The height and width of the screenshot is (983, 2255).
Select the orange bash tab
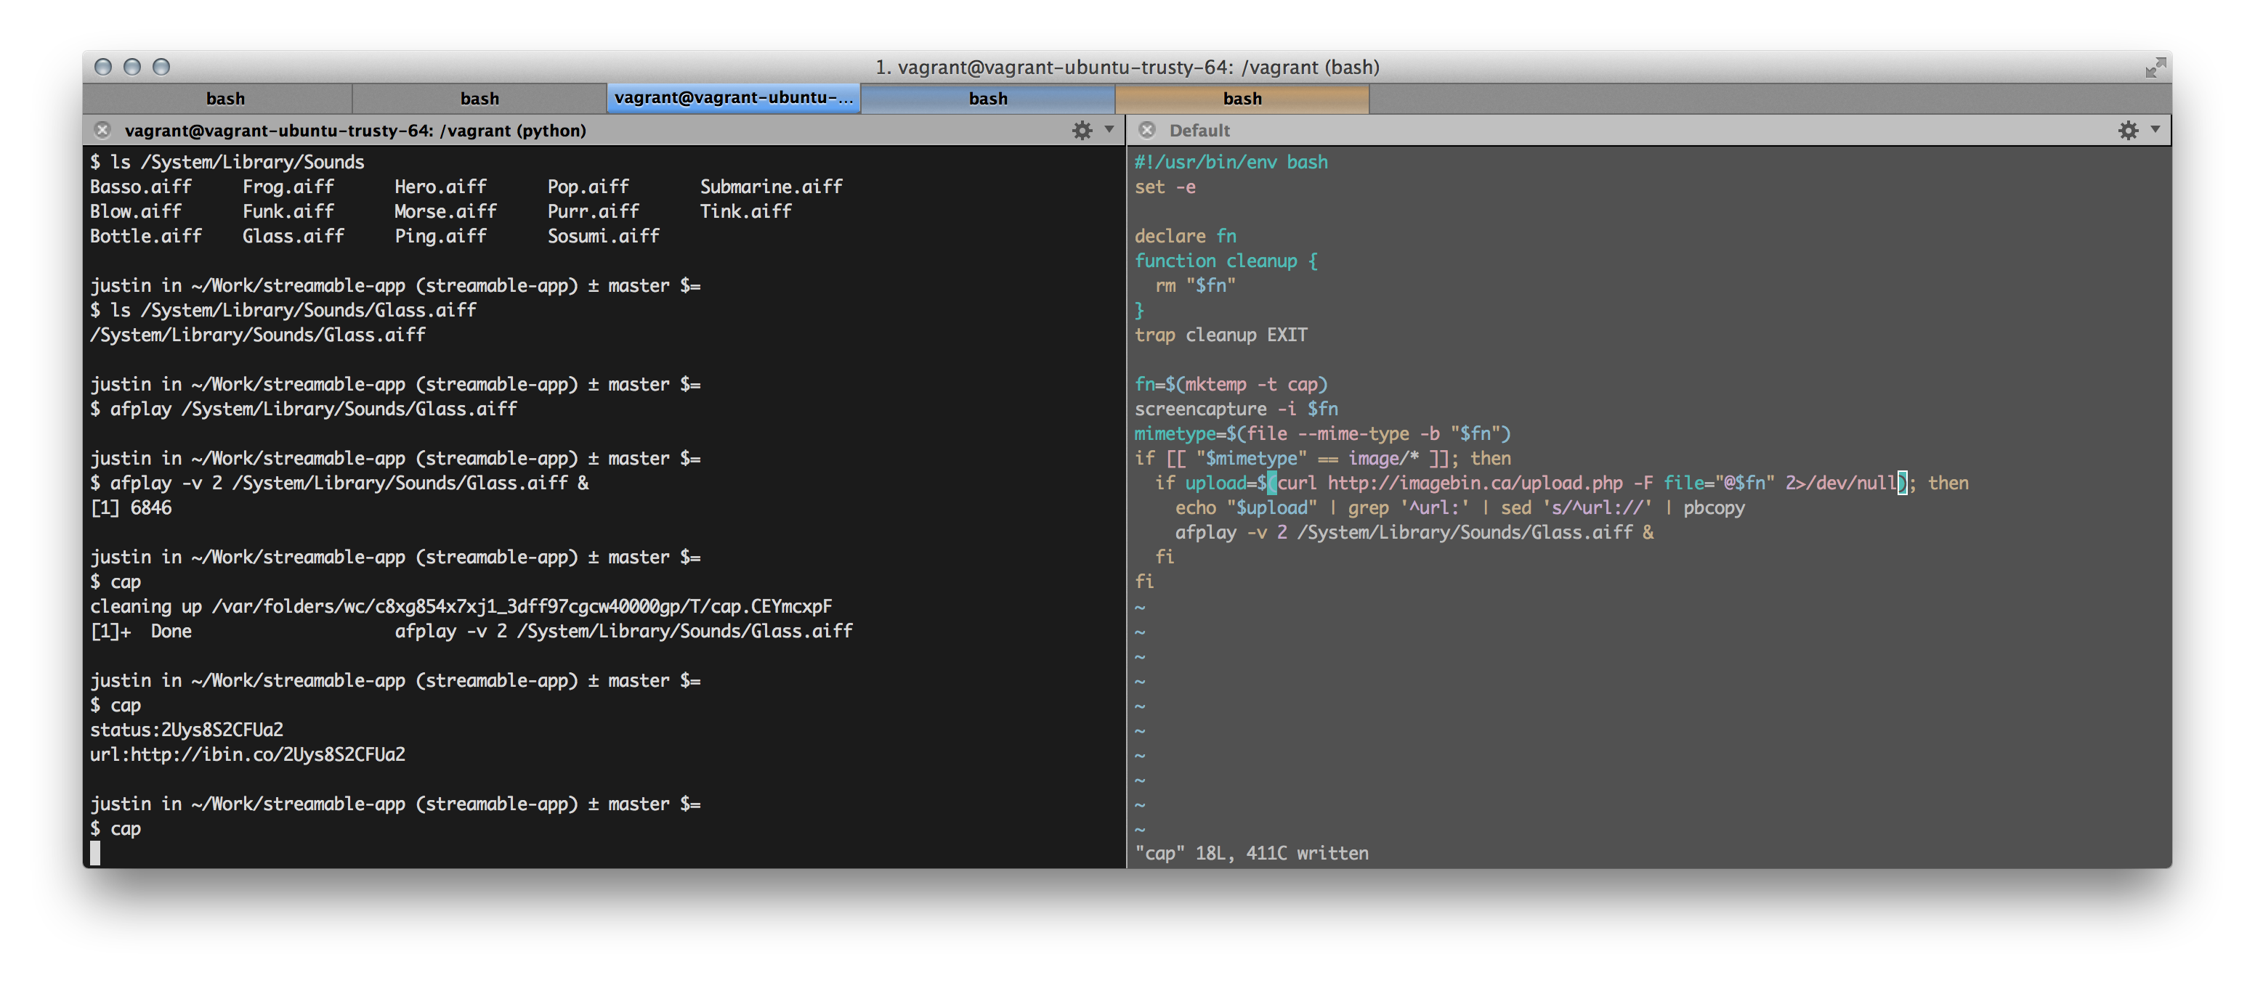(x=1242, y=99)
